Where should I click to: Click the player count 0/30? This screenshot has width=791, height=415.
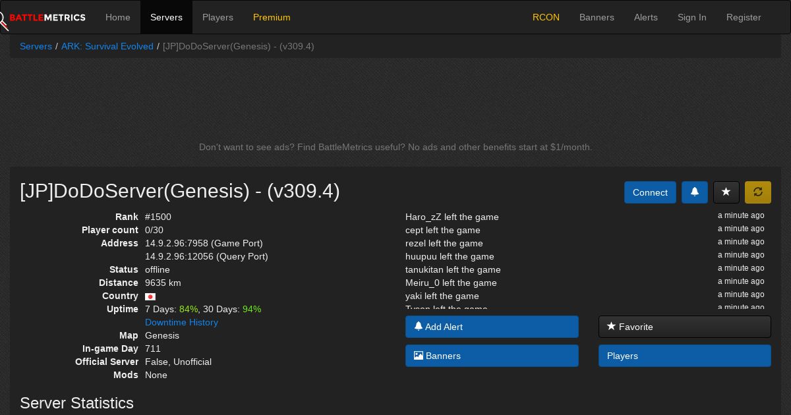[154, 230]
